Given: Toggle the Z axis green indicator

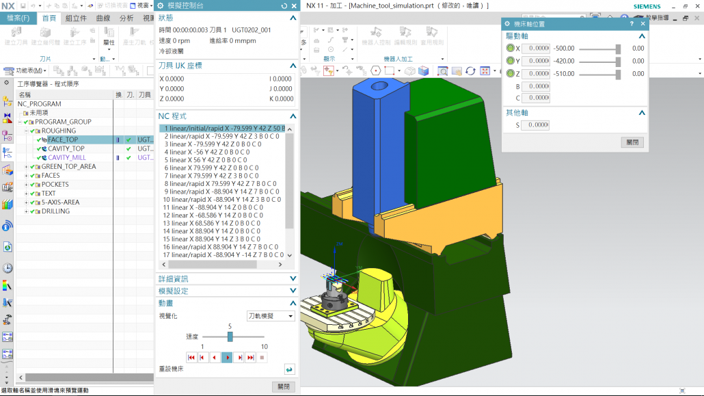Looking at the screenshot, I should coord(510,74).
